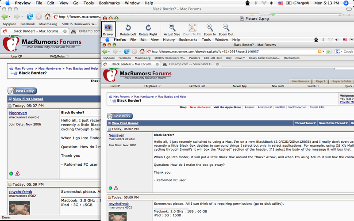Click the Rotate Left tool
Image resolution: width=354 pixels, height=221 pixels.
point(128,30)
